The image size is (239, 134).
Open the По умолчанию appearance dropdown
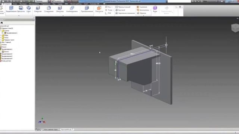[58, 1]
